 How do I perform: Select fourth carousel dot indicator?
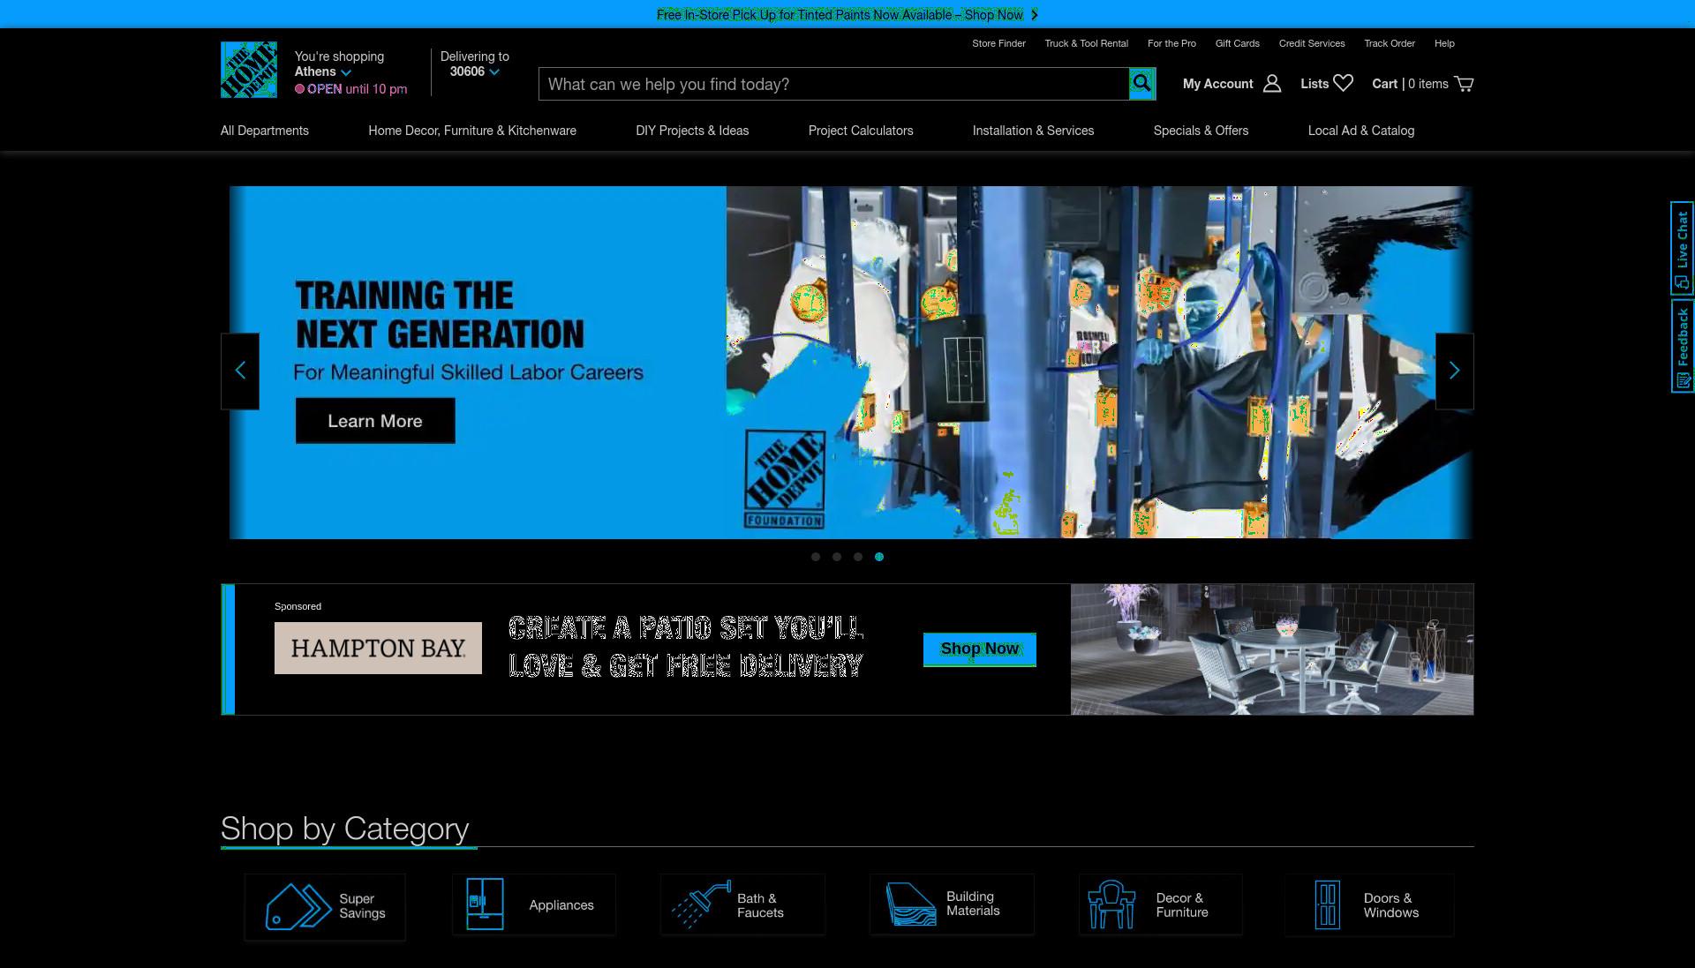879,557
